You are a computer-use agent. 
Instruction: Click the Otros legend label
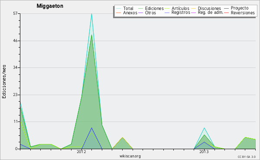[150, 13]
